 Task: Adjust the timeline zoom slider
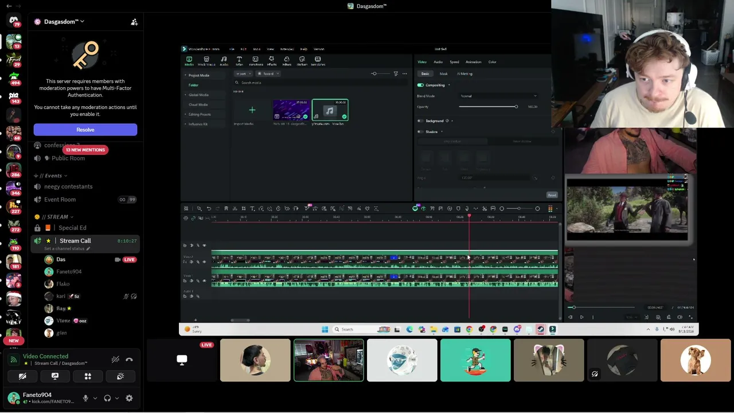point(520,208)
